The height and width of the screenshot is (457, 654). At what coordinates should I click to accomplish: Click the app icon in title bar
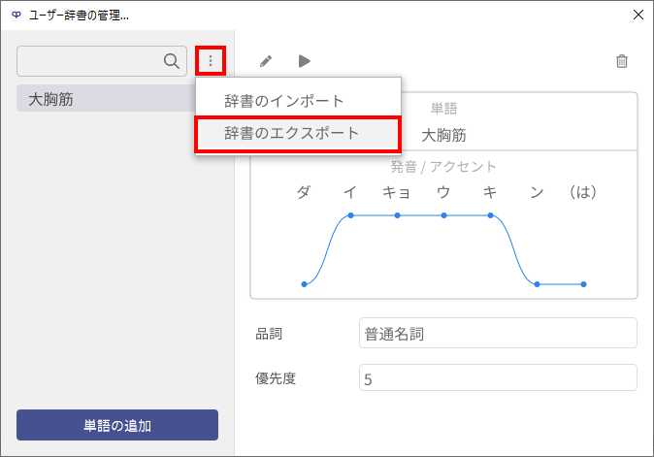16,15
